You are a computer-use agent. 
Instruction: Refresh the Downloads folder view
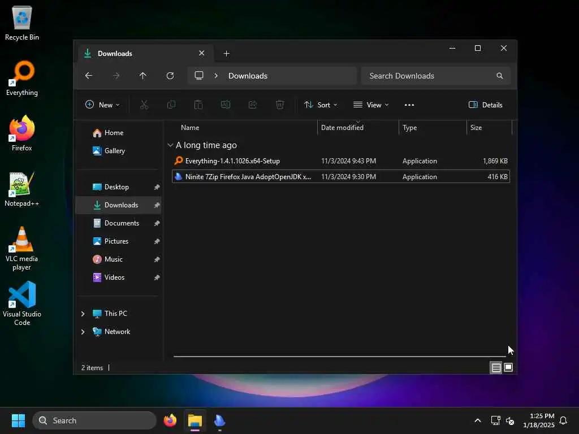(x=170, y=76)
